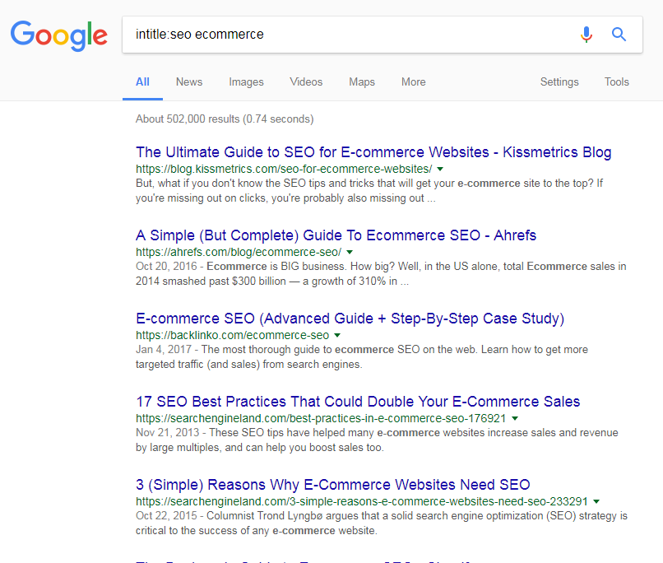Click the searchengineland.com 3-simple-reasons URL text
Viewport: 663px width, 563px height.
(x=361, y=501)
